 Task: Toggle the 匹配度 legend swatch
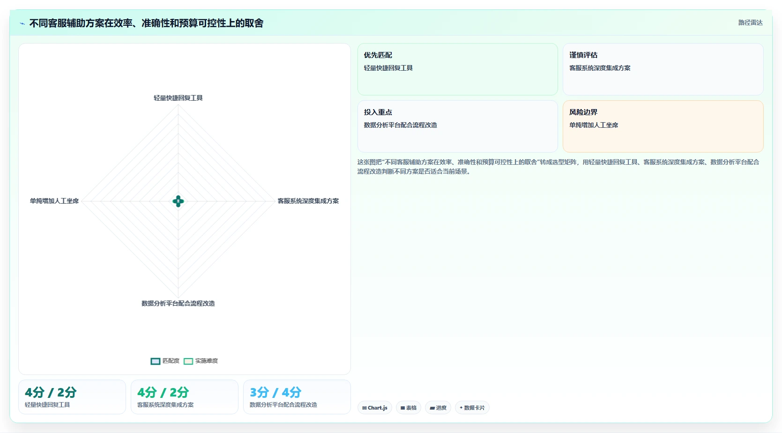click(156, 361)
